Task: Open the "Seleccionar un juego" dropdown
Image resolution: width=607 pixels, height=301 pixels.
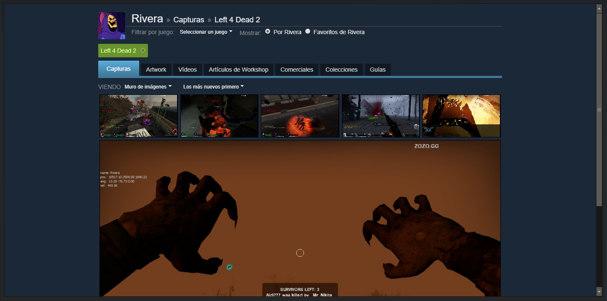Action: click(206, 32)
